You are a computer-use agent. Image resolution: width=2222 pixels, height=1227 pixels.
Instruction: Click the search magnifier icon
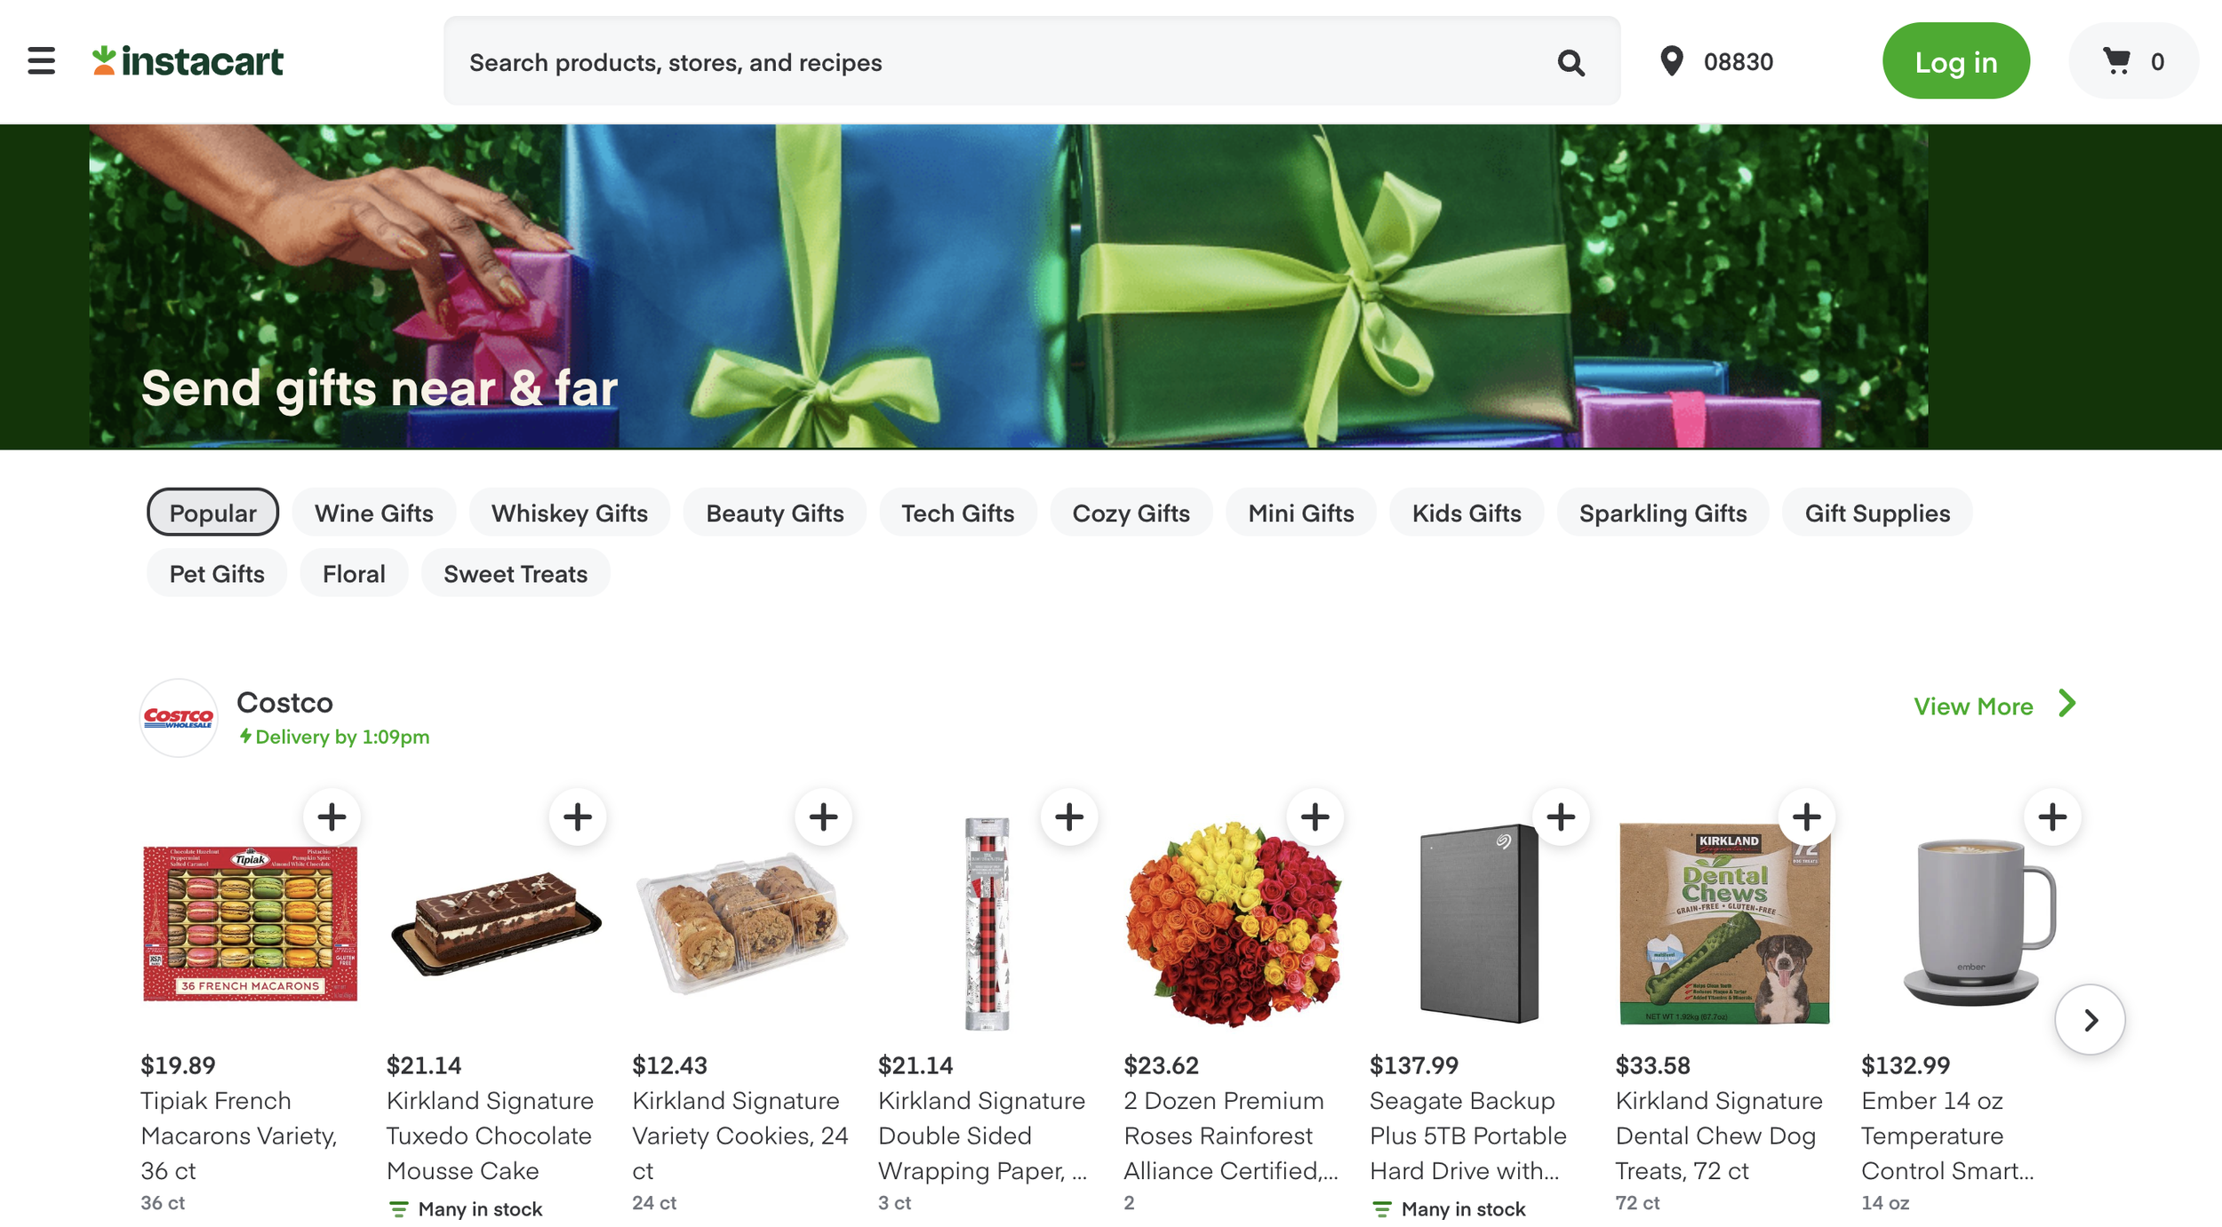(1571, 62)
